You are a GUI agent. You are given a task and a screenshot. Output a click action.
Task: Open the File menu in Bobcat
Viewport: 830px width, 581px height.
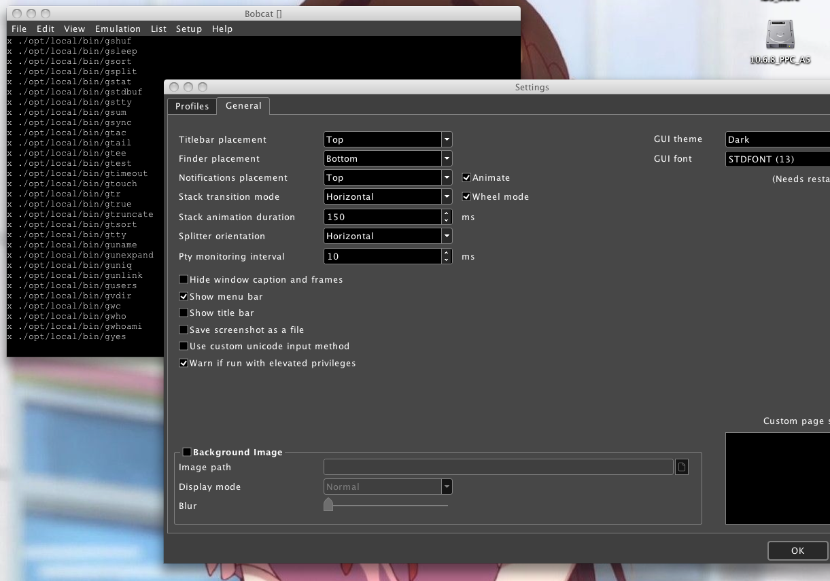19,29
